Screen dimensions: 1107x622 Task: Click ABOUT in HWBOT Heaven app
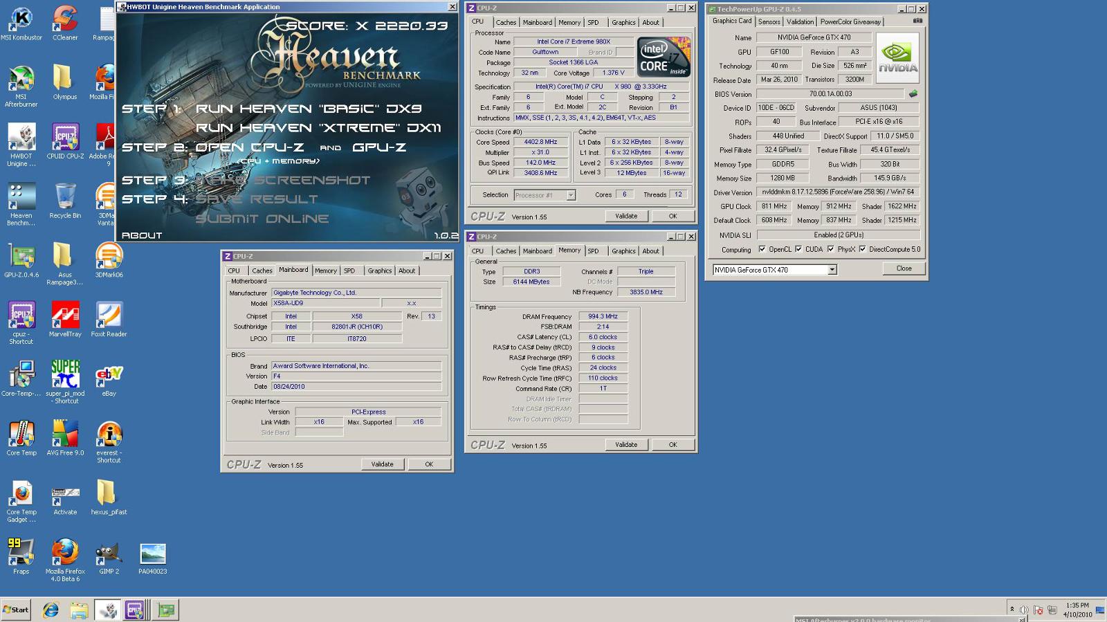[142, 235]
